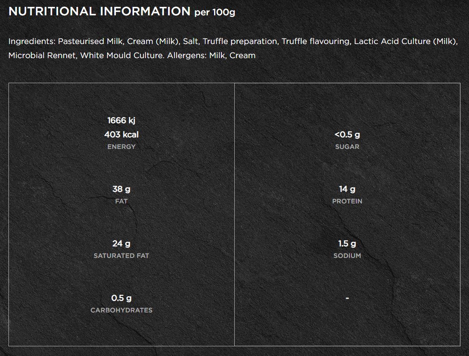Click the 14 g protein value

click(x=347, y=189)
